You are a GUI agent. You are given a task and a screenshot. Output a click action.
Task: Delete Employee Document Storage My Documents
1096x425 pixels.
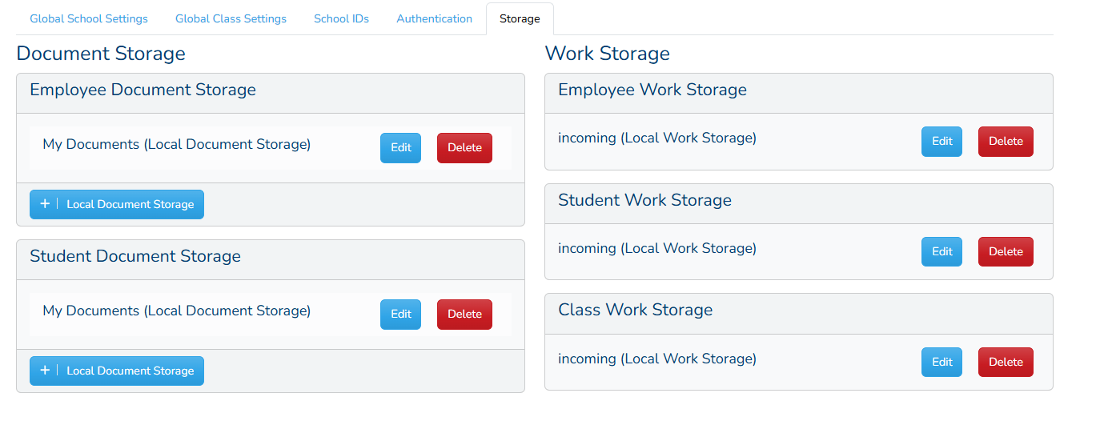tap(464, 148)
